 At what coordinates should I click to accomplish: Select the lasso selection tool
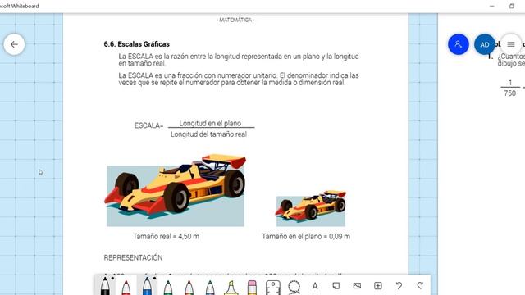click(x=294, y=287)
